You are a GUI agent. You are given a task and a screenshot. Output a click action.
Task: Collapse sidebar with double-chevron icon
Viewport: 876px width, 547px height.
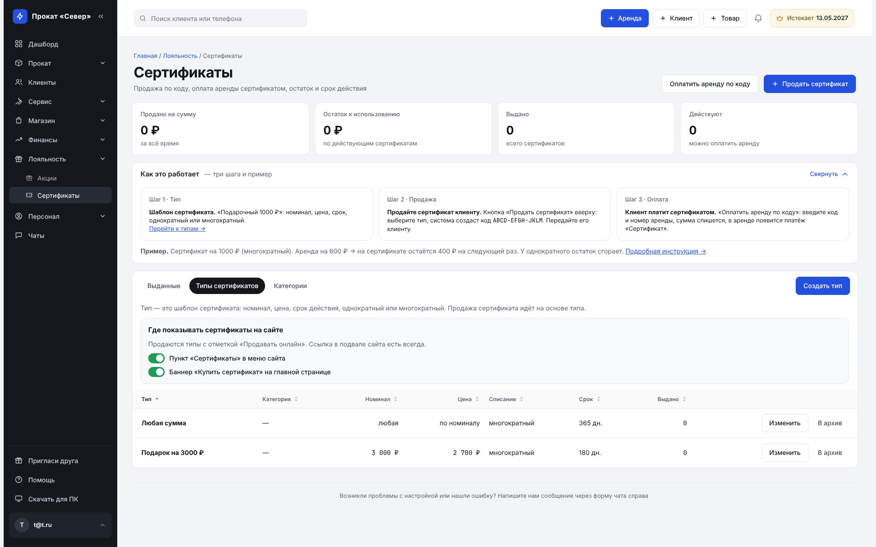pos(101,16)
